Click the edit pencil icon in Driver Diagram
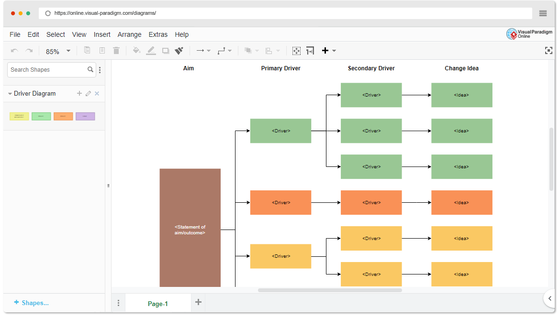The image size is (560, 318). point(88,94)
